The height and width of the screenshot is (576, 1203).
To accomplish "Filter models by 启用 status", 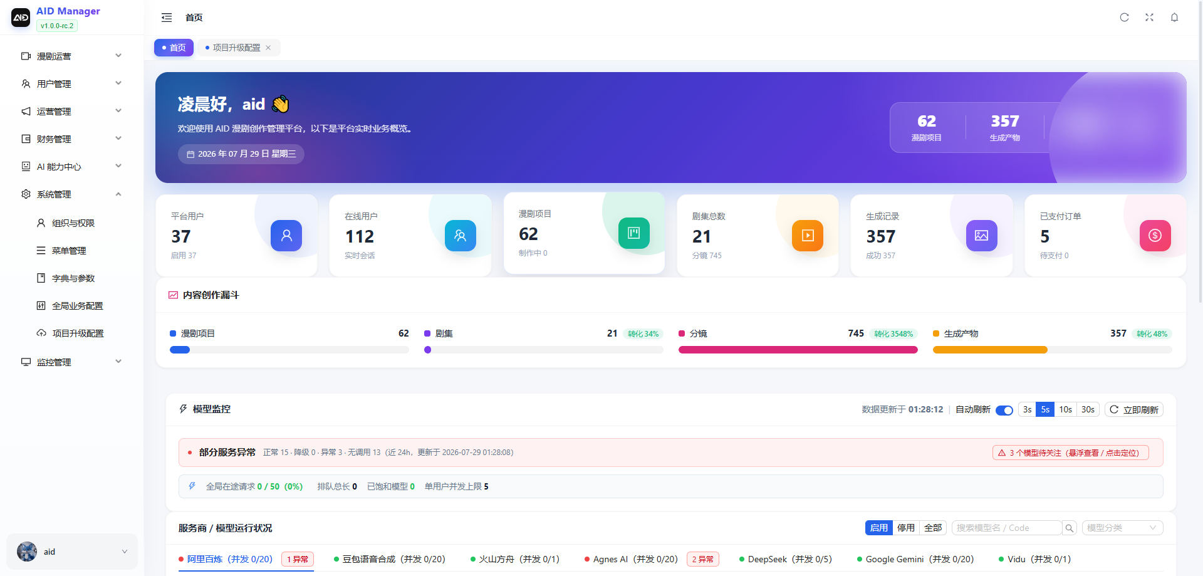I will (879, 528).
